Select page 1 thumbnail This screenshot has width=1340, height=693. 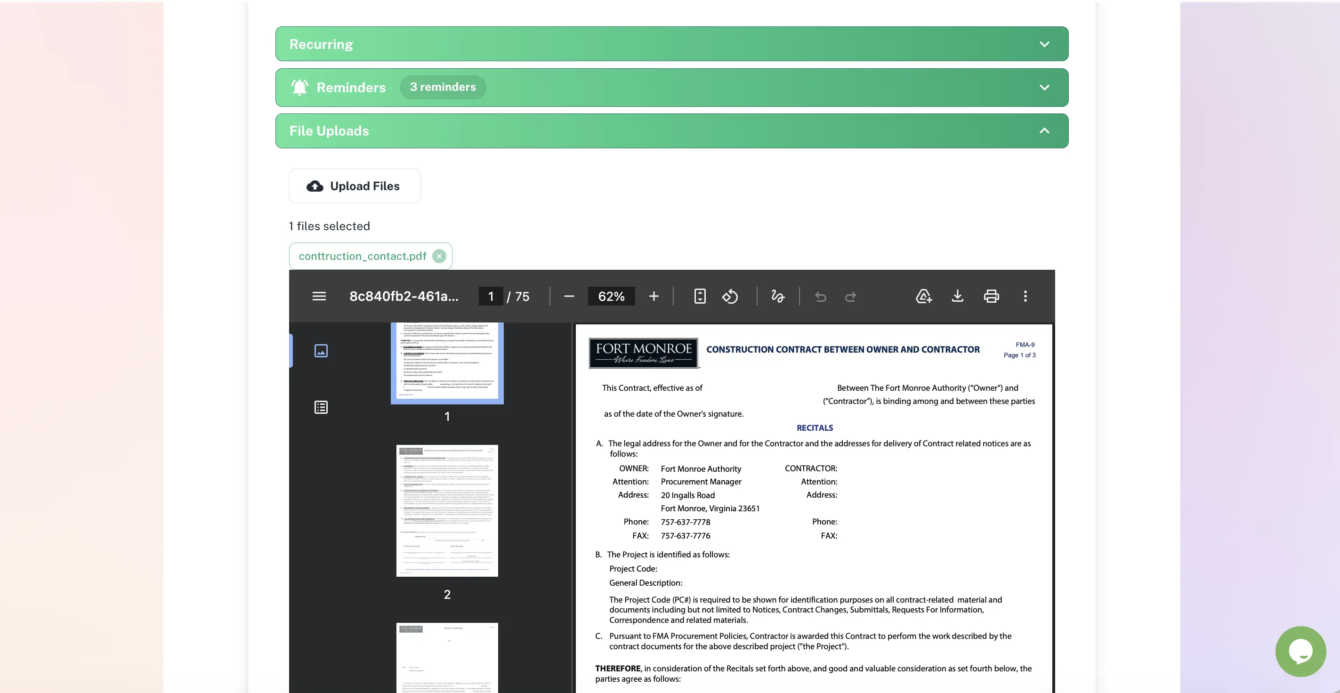pos(447,363)
